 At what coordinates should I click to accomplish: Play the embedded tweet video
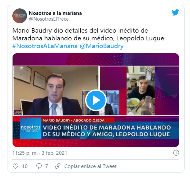pos(96,100)
